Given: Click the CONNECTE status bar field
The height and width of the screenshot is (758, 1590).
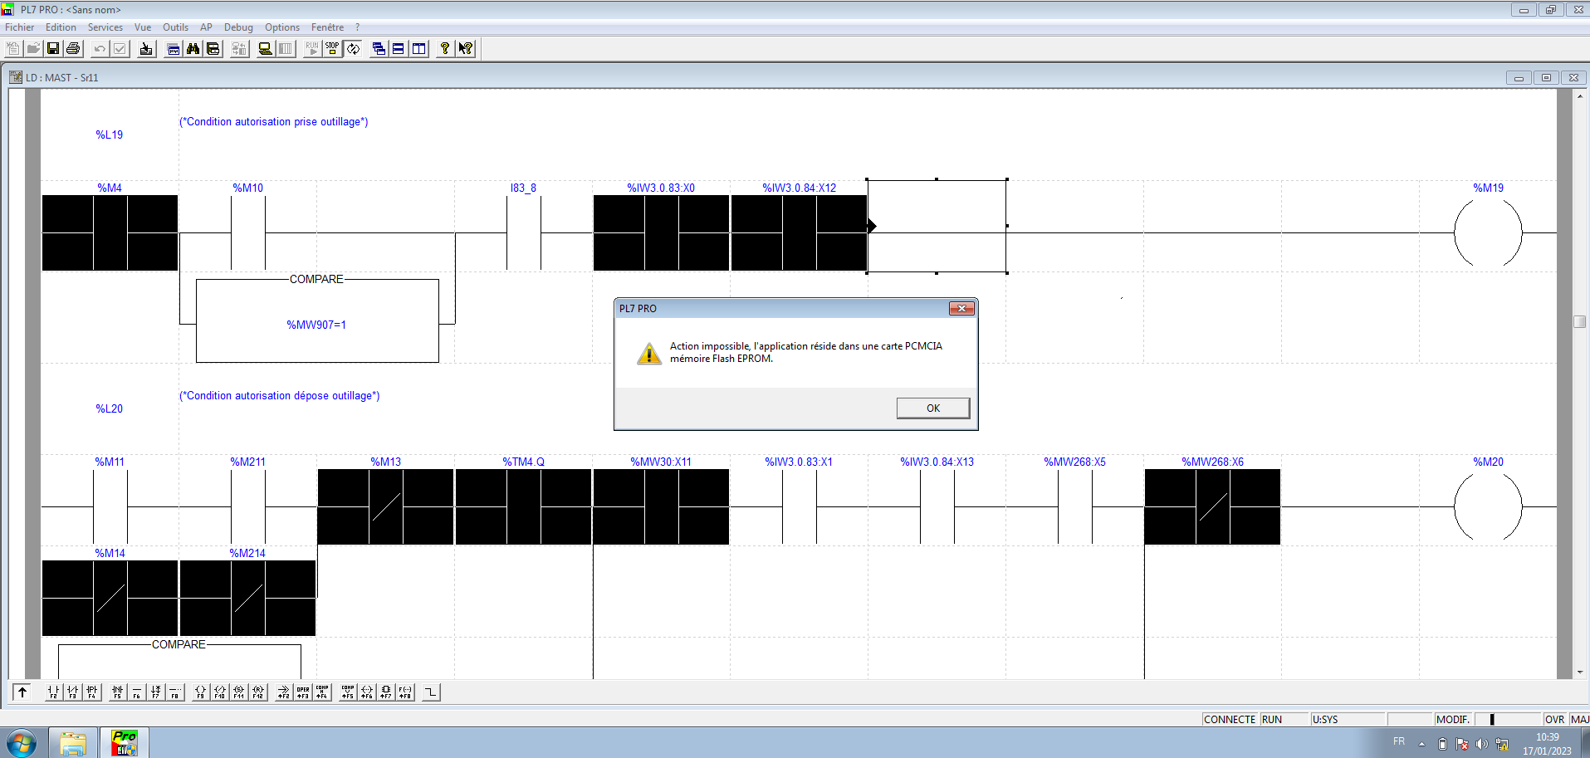Looking at the screenshot, I should 1230,720.
